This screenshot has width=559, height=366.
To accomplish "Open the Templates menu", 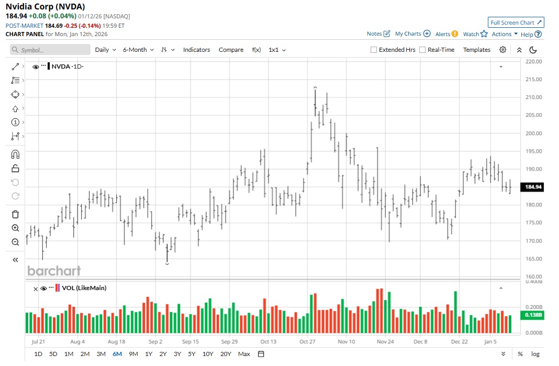I will [477, 50].
